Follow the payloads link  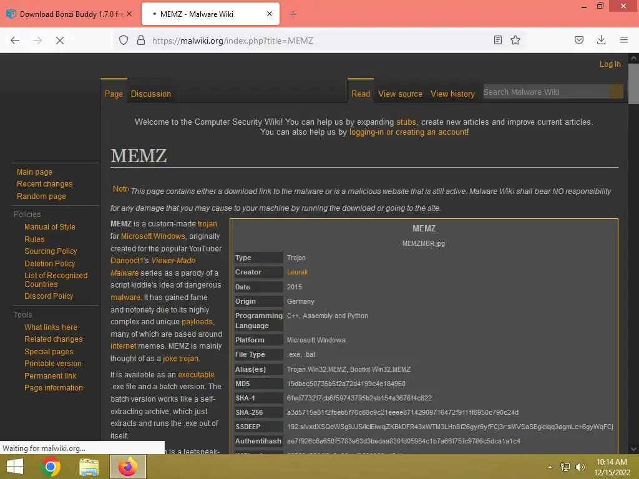tap(197, 321)
